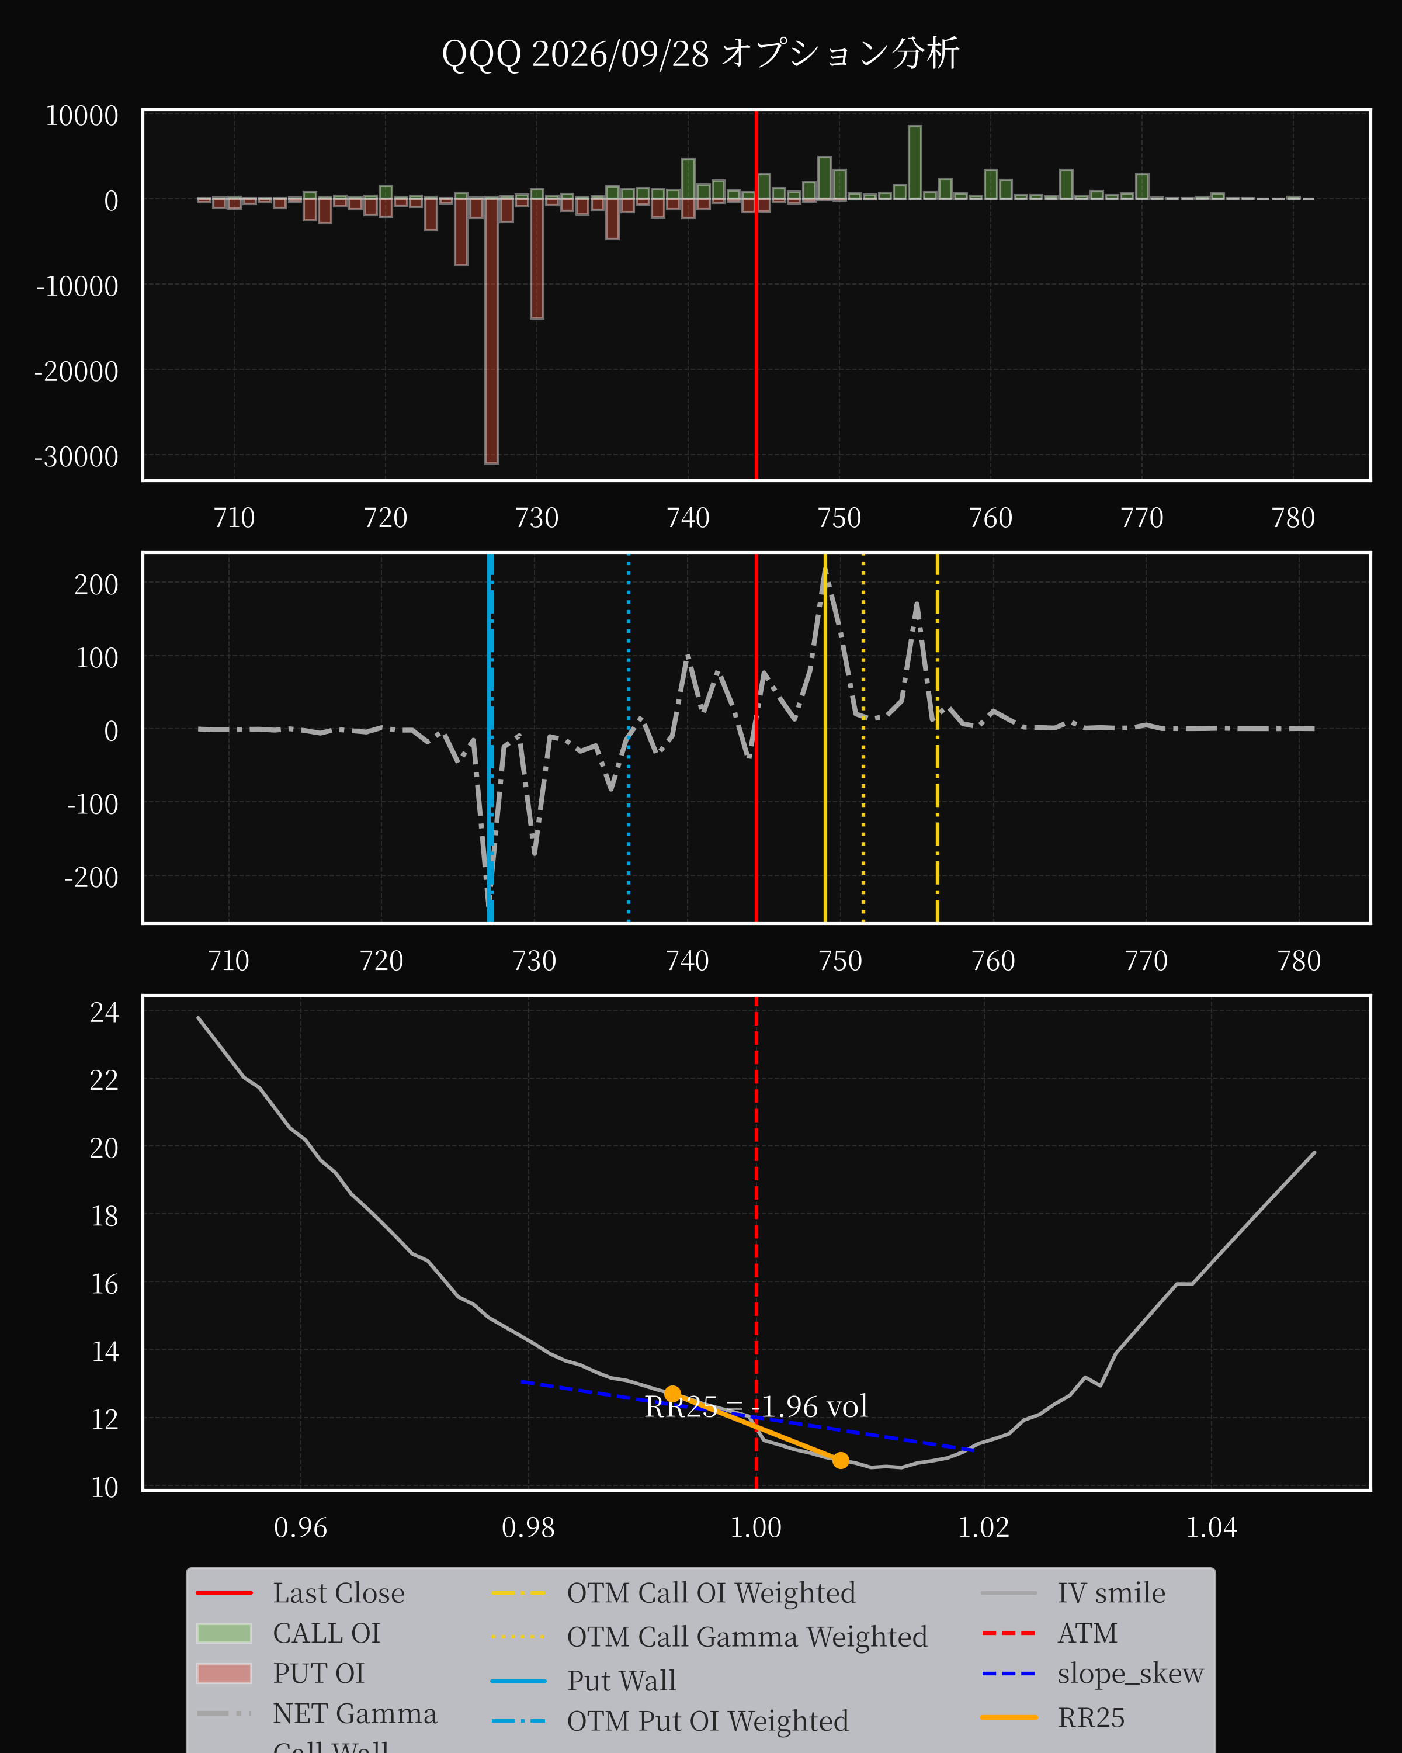Click the solid blue Put Wall line
This screenshot has width=1402, height=1753.
[490, 738]
